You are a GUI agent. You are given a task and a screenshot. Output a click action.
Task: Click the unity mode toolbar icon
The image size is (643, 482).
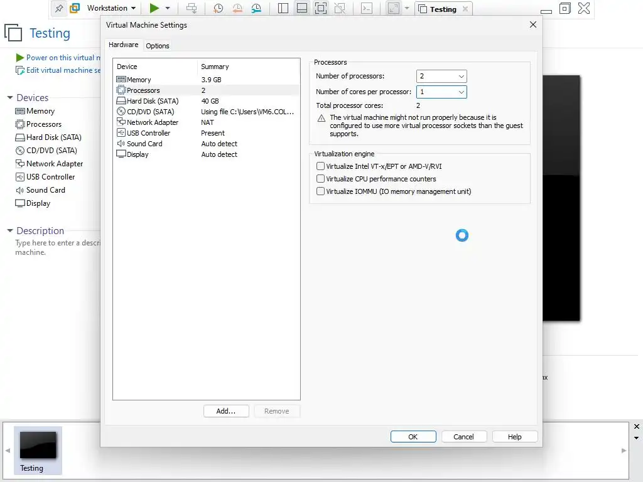click(x=340, y=8)
